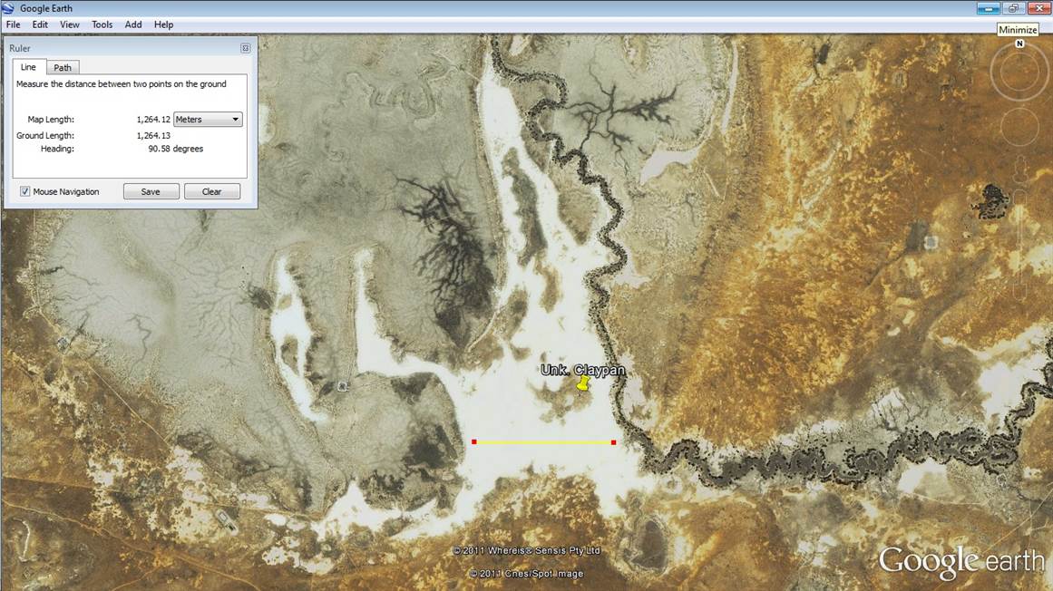
Task: Switch to the Path tab
Action: [62, 66]
